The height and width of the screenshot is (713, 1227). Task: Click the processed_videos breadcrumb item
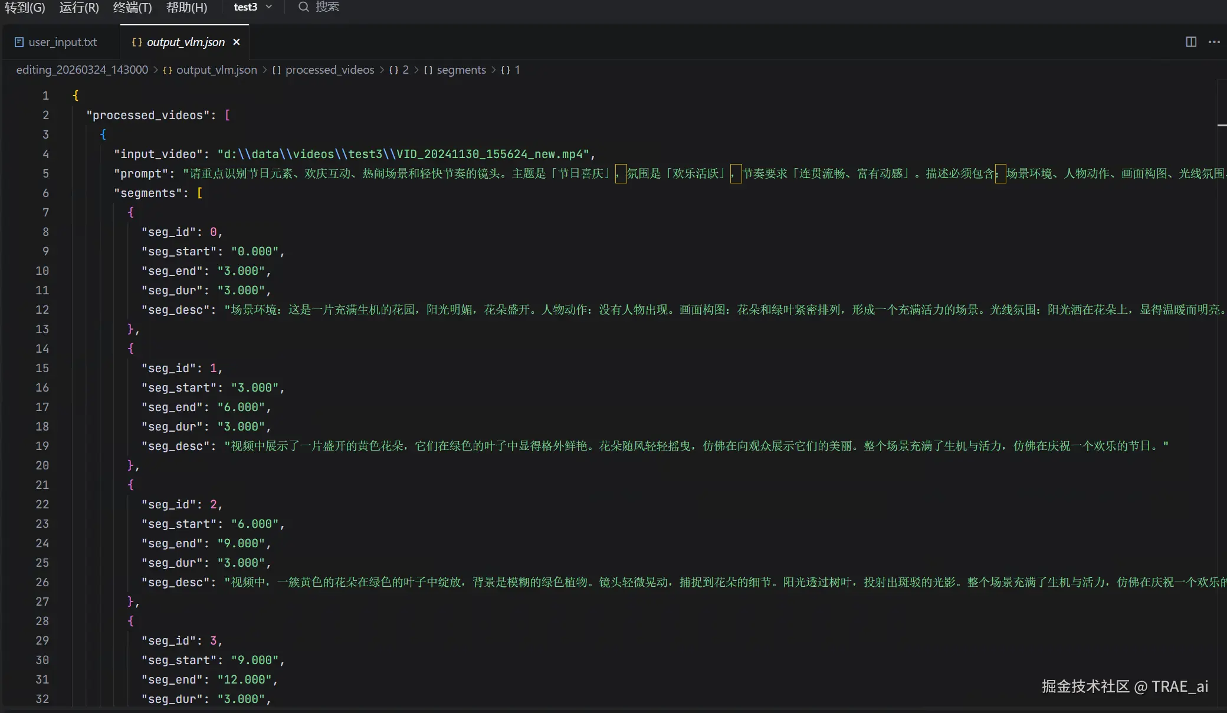[x=330, y=70]
